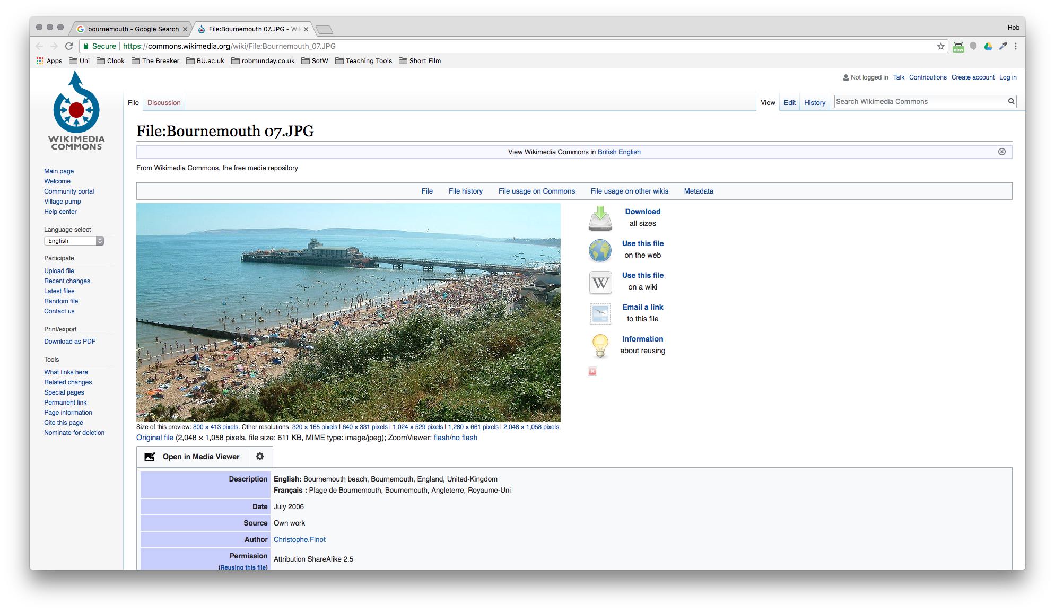Click the Search Wikimedia Commons field

pos(920,101)
